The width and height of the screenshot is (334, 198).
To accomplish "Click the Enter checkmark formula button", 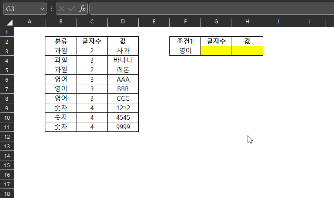I will [72, 9].
